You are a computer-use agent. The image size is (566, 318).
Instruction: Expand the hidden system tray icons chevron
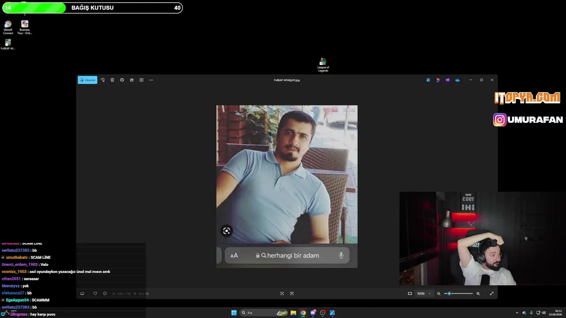click(x=517, y=313)
